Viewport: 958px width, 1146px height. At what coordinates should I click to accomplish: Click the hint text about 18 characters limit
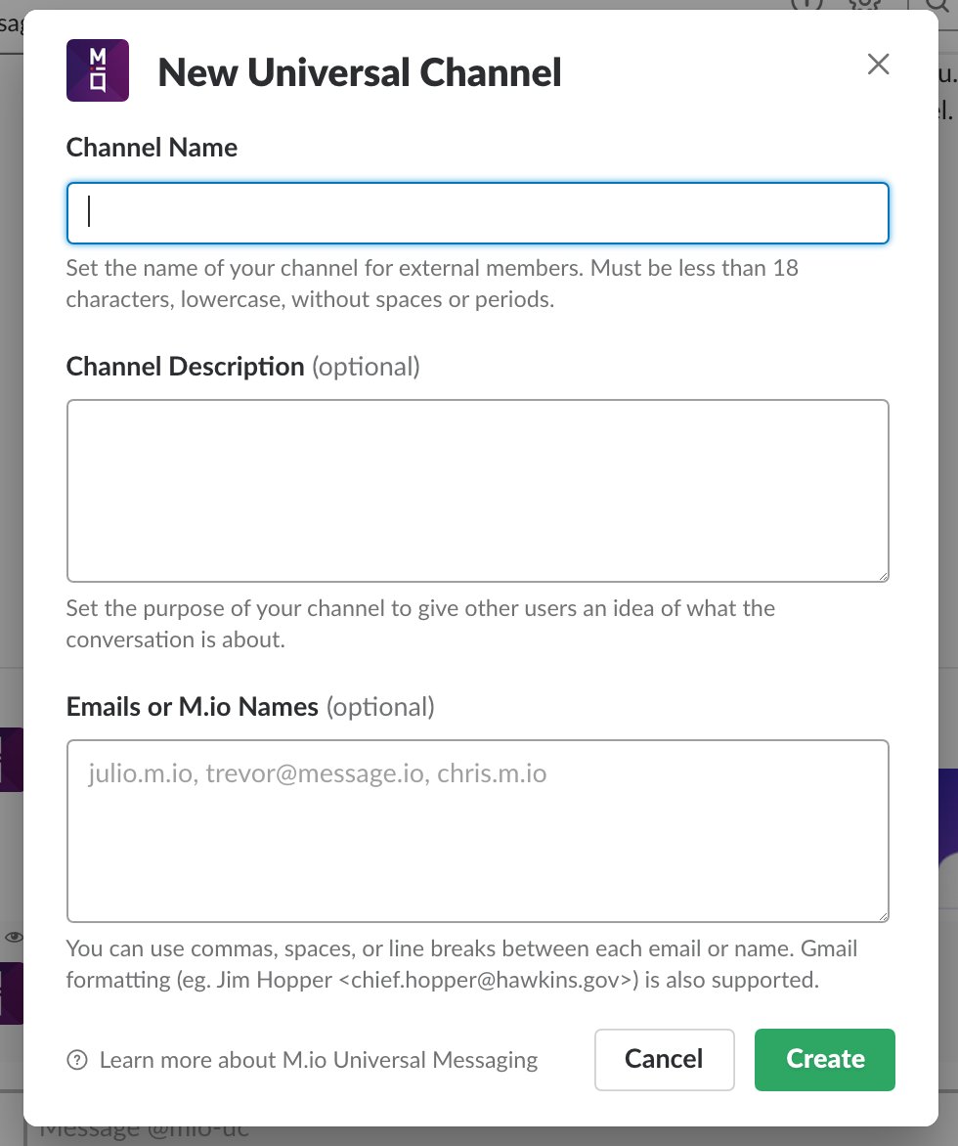pyautogui.click(x=432, y=284)
